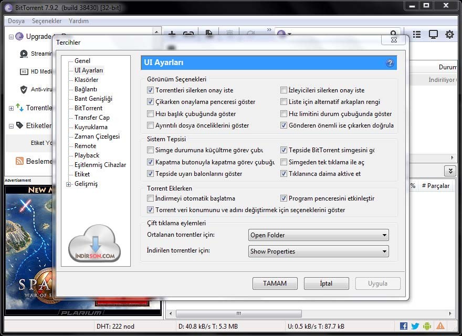Screen dimensions: 462x336
Task: Click the add torrent from URL link icon
Action: (x=188, y=33)
